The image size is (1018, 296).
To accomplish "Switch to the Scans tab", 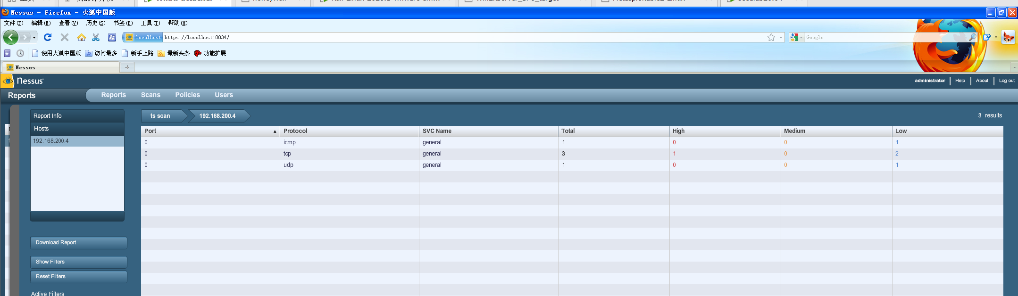I will coord(150,95).
